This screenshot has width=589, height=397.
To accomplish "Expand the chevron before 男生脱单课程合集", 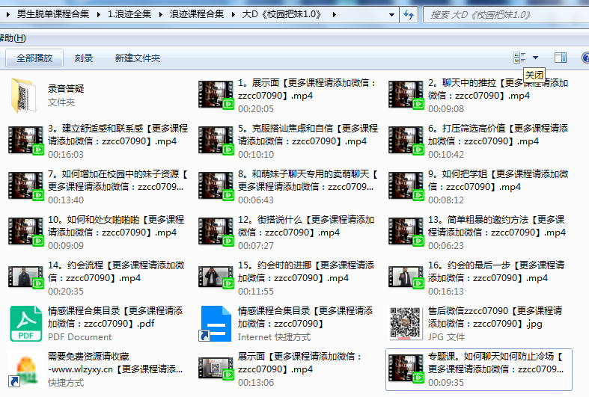I will click(x=8, y=15).
